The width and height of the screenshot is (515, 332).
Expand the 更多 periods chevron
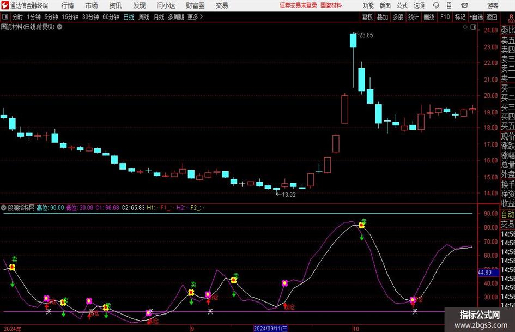coord(201,17)
